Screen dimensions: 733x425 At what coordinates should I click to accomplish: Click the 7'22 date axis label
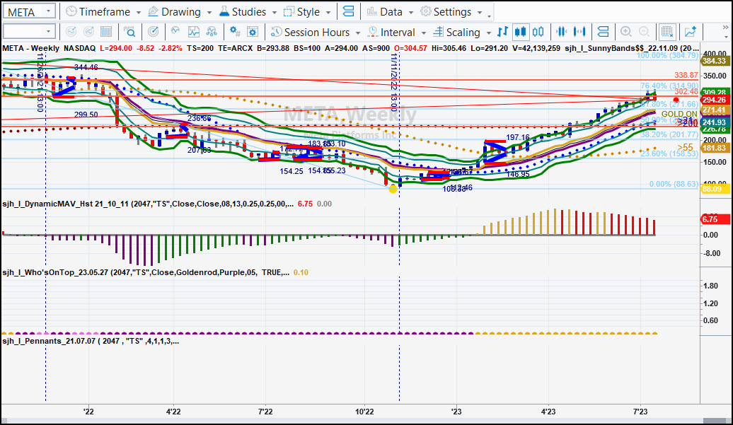265,412
